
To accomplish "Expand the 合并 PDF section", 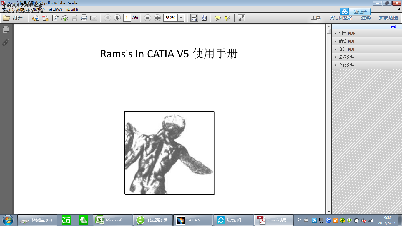I will click(367, 49).
